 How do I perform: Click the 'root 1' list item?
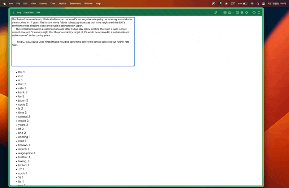22,141
